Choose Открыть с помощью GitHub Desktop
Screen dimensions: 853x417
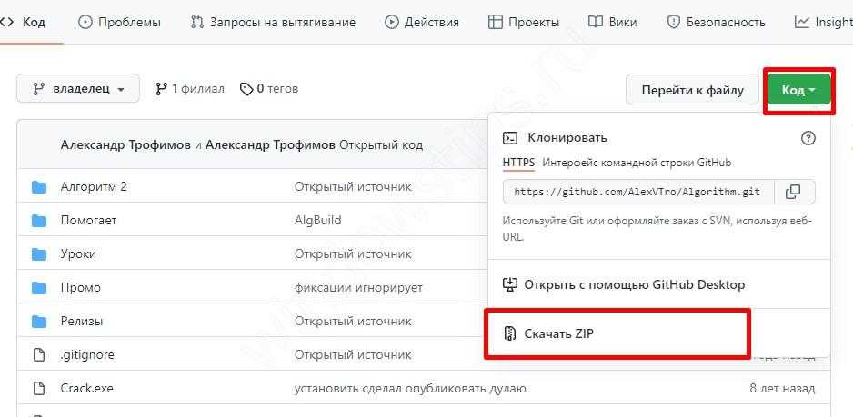click(x=634, y=284)
